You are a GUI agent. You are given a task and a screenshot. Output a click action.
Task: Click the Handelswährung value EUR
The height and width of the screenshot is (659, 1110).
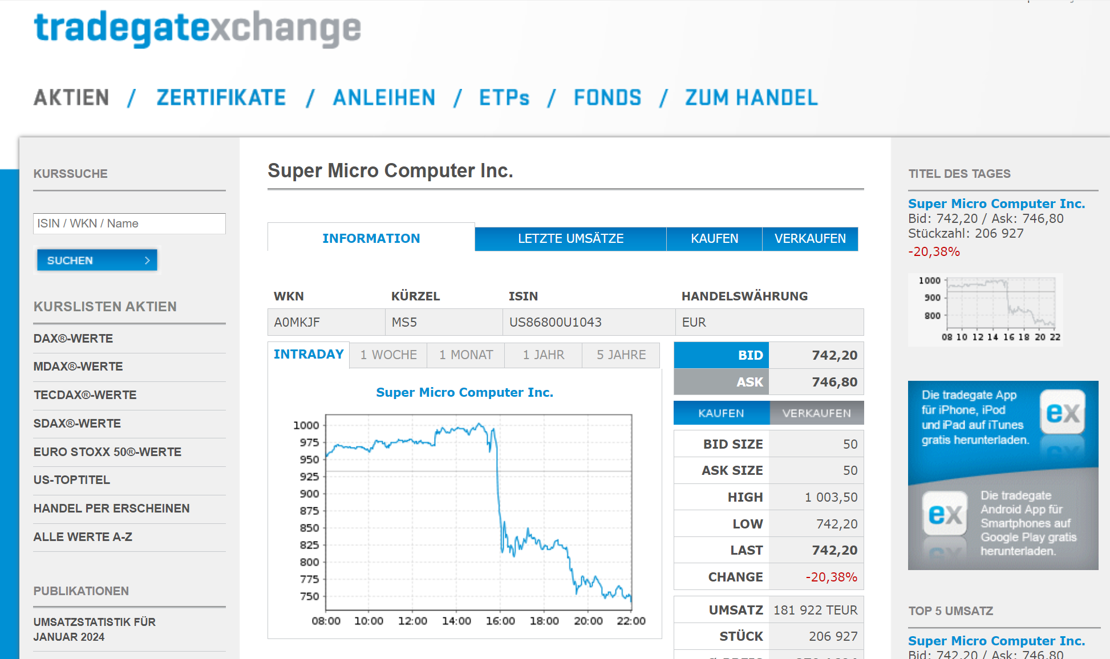(694, 323)
